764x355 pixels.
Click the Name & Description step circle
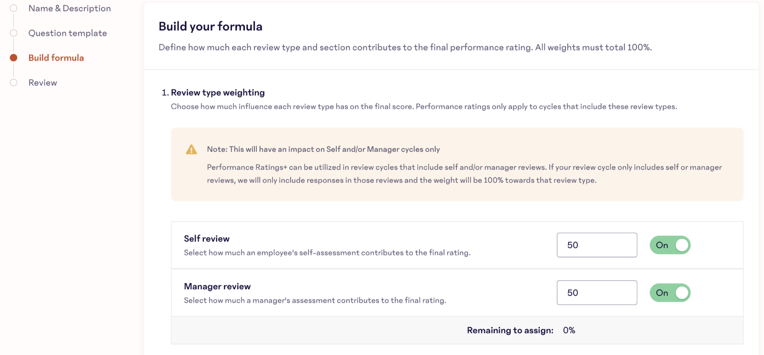click(14, 8)
